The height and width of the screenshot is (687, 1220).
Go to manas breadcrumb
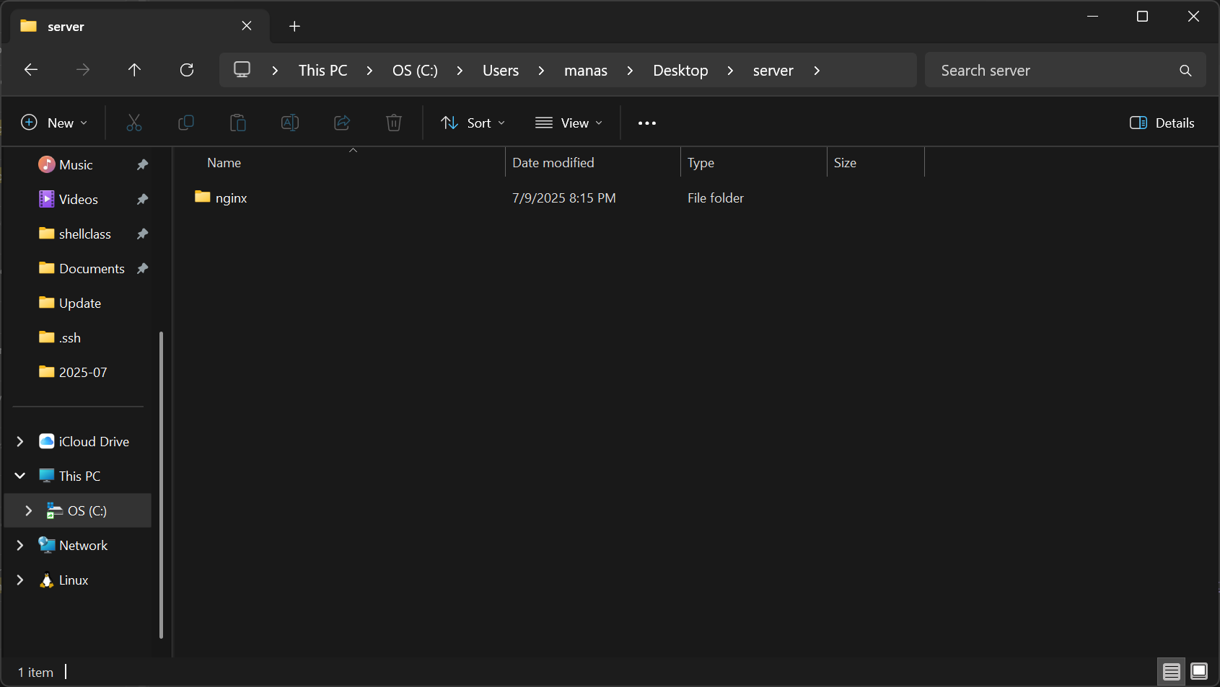tap(586, 71)
